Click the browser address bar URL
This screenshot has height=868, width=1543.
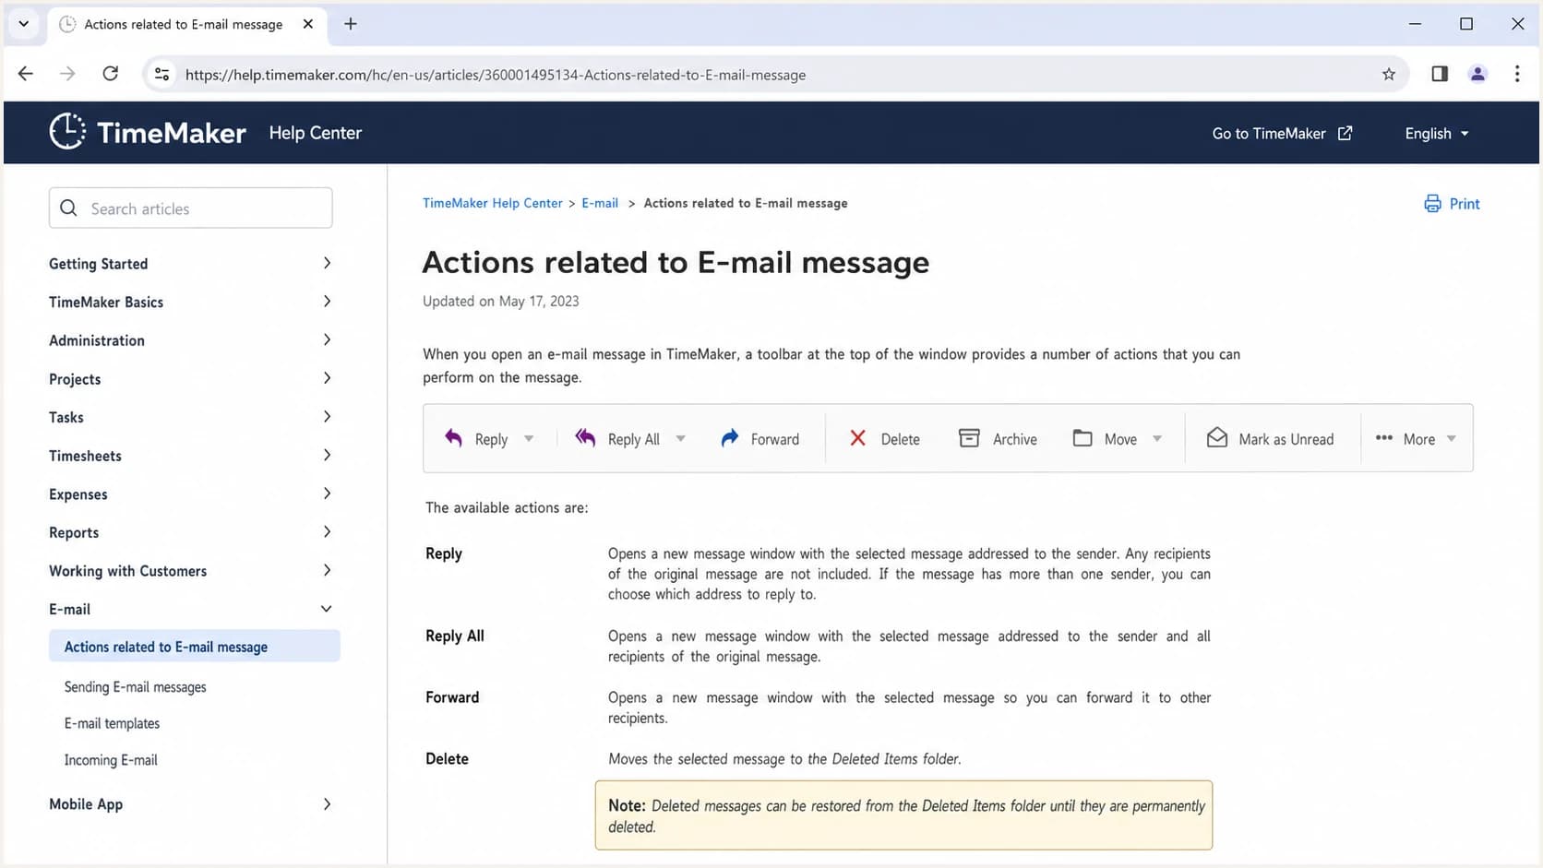[496, 75]
